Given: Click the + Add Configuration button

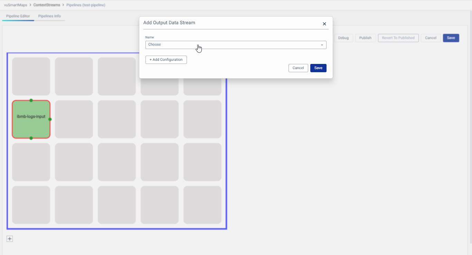Looking at the screenshot, I should pyautogui.click(x=166, y=60).
